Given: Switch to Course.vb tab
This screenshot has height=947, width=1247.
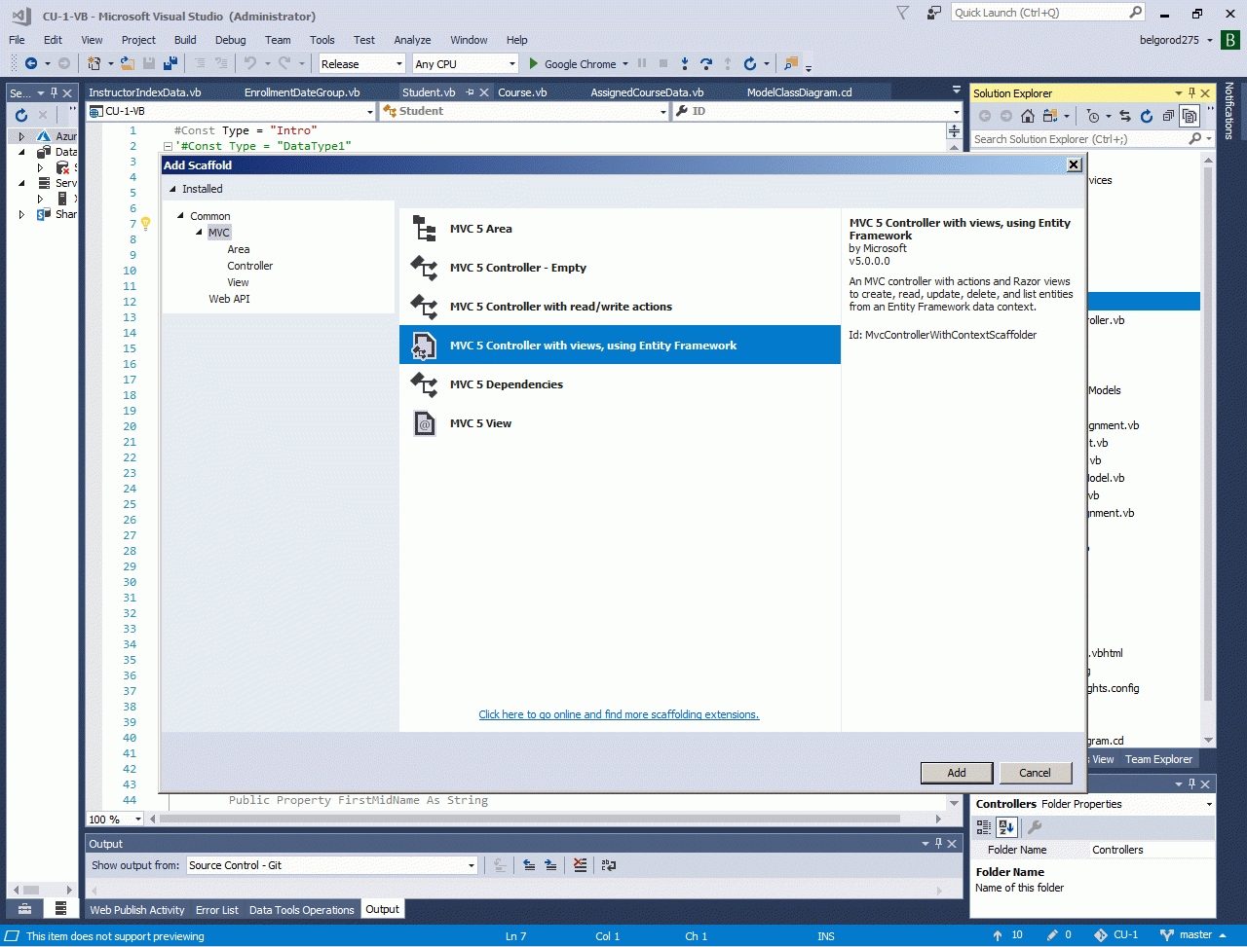Looking at the screenshot, I should point(522,92).
